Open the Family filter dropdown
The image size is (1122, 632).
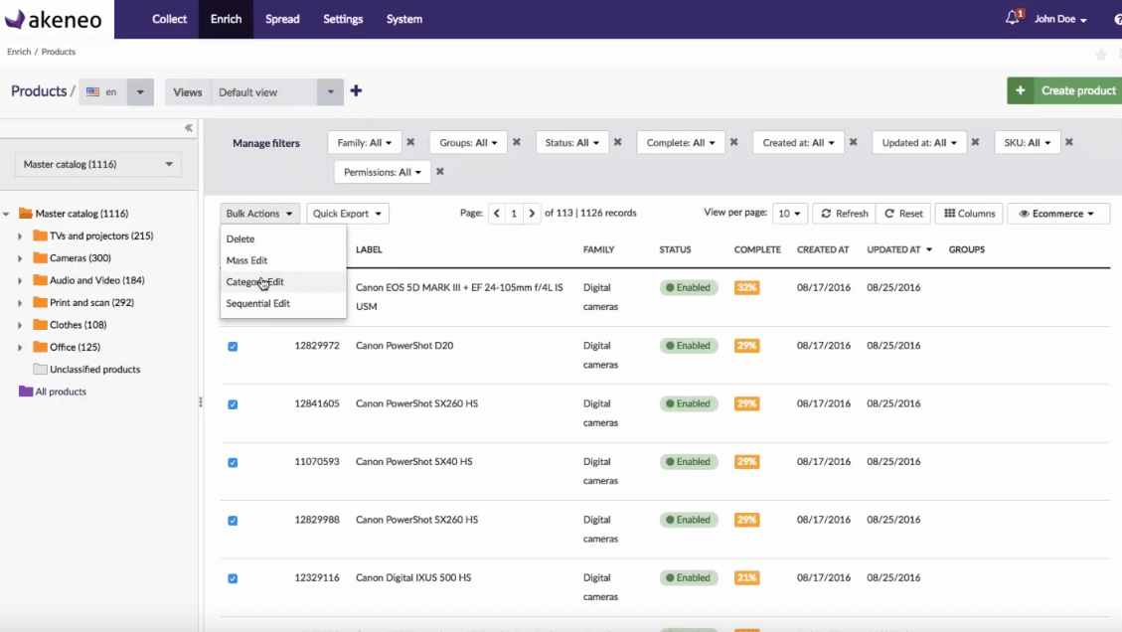point(364,142)
